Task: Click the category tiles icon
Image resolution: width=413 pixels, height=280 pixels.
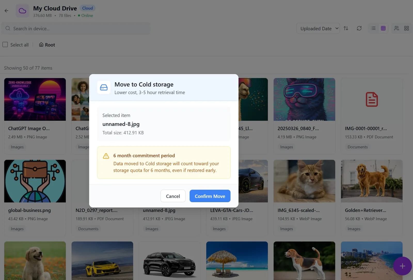Action: (407, 28)
